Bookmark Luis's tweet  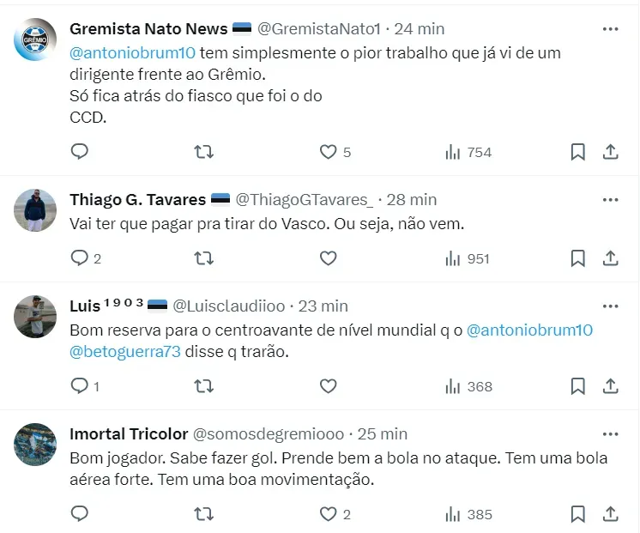click(x=578, y=386)
